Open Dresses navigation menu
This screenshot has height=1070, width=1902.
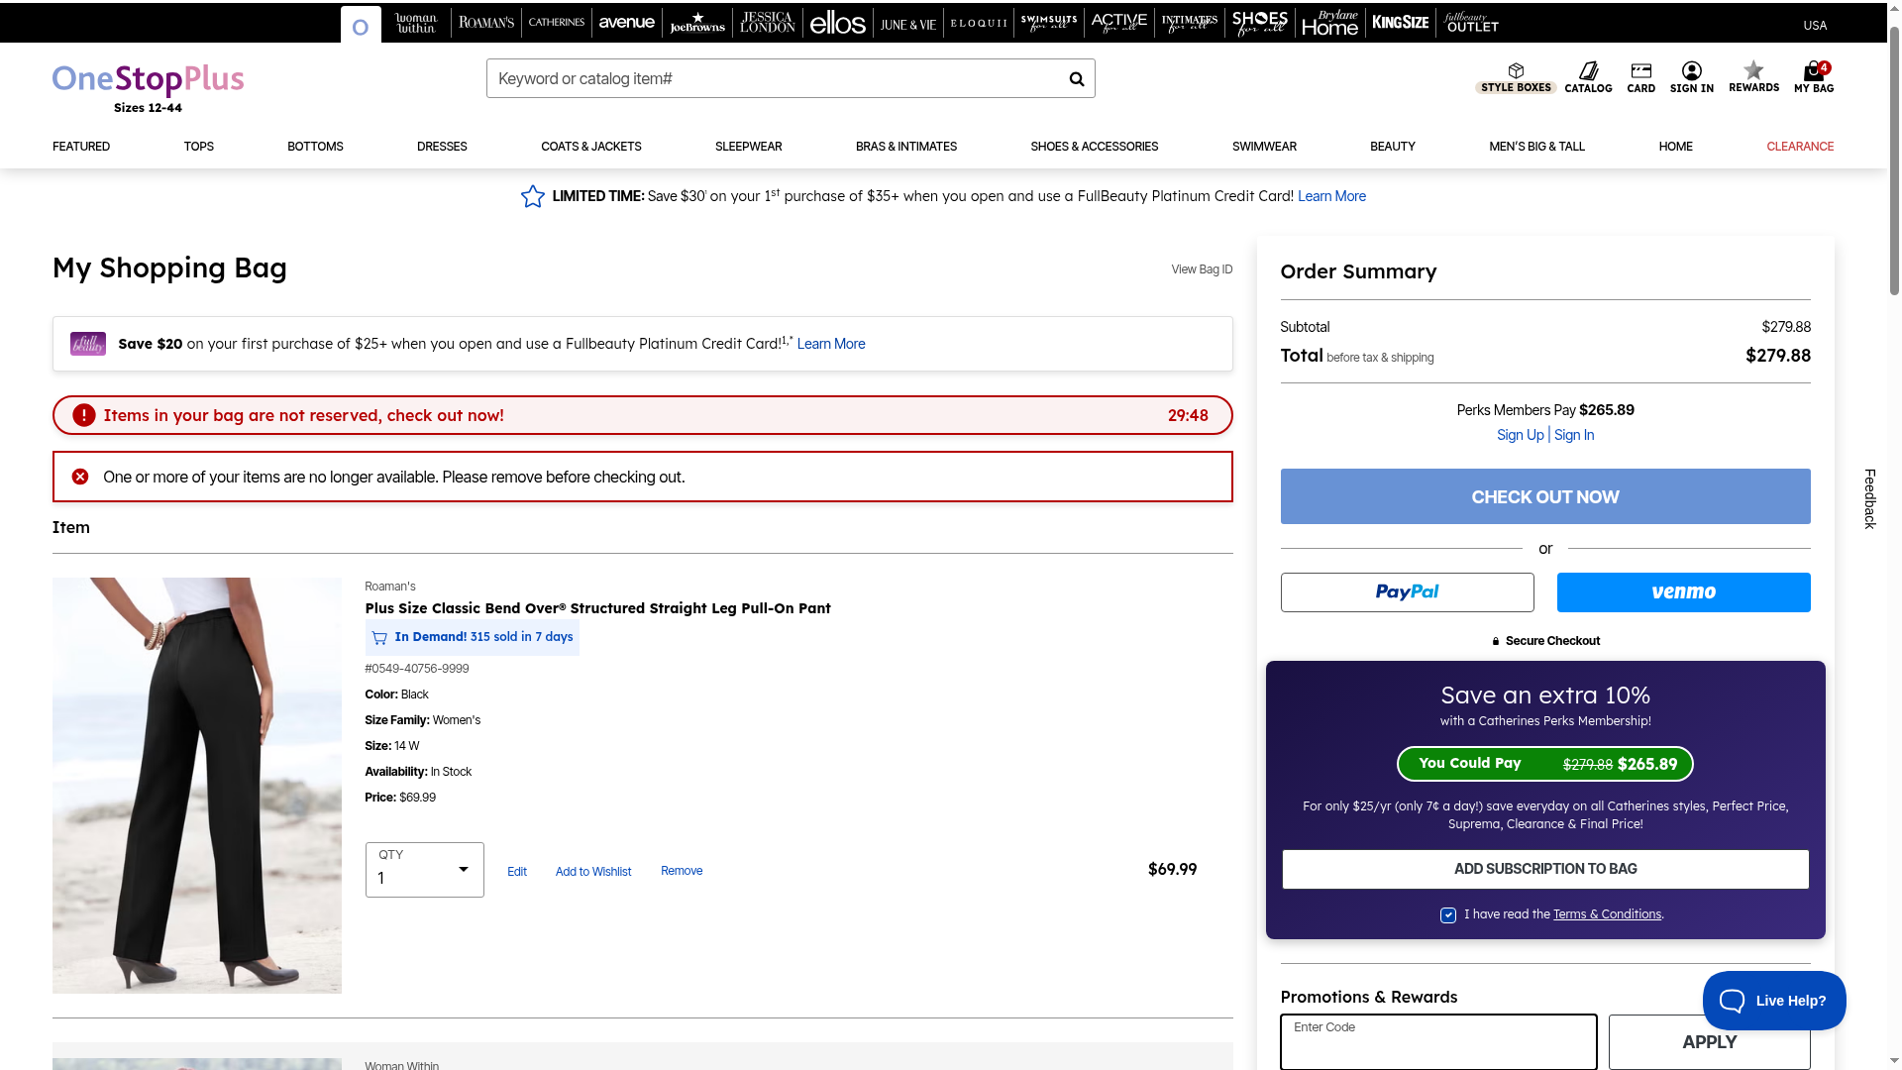coord(442,147)
